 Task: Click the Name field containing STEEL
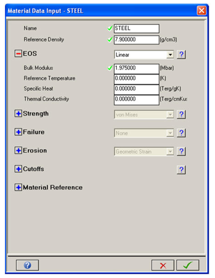(137, 29)
